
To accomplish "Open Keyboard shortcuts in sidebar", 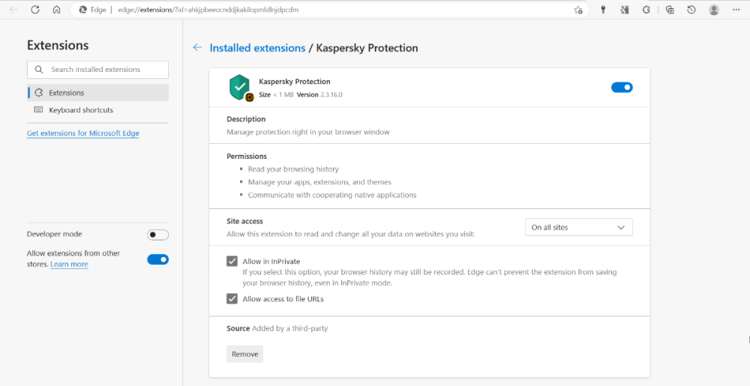I will [x=80, y=110].
